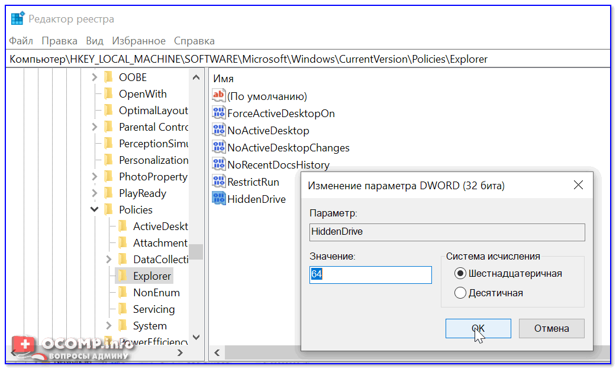616x369 pixels.
Task: Click the Explorer folder icon in tree
Action: (122, 276)
